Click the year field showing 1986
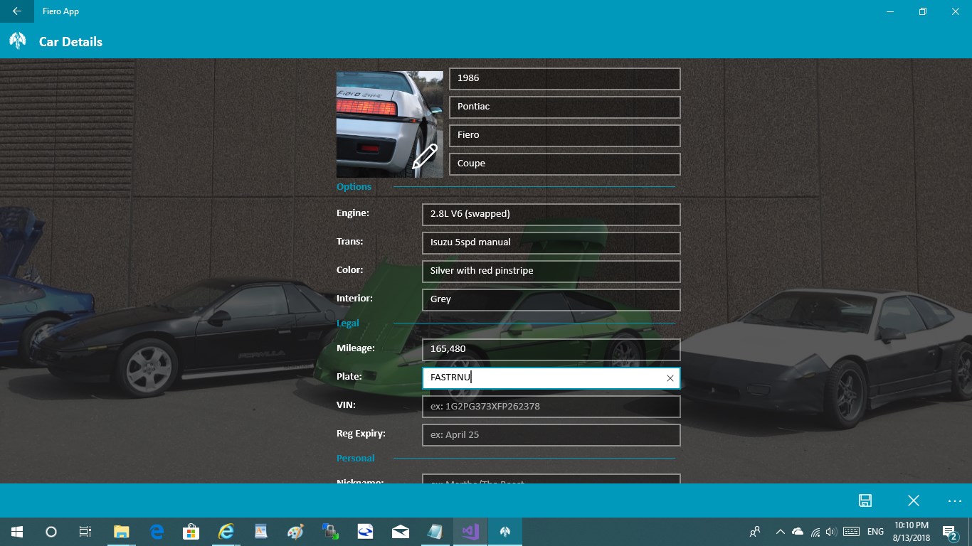 coord(565,79)
